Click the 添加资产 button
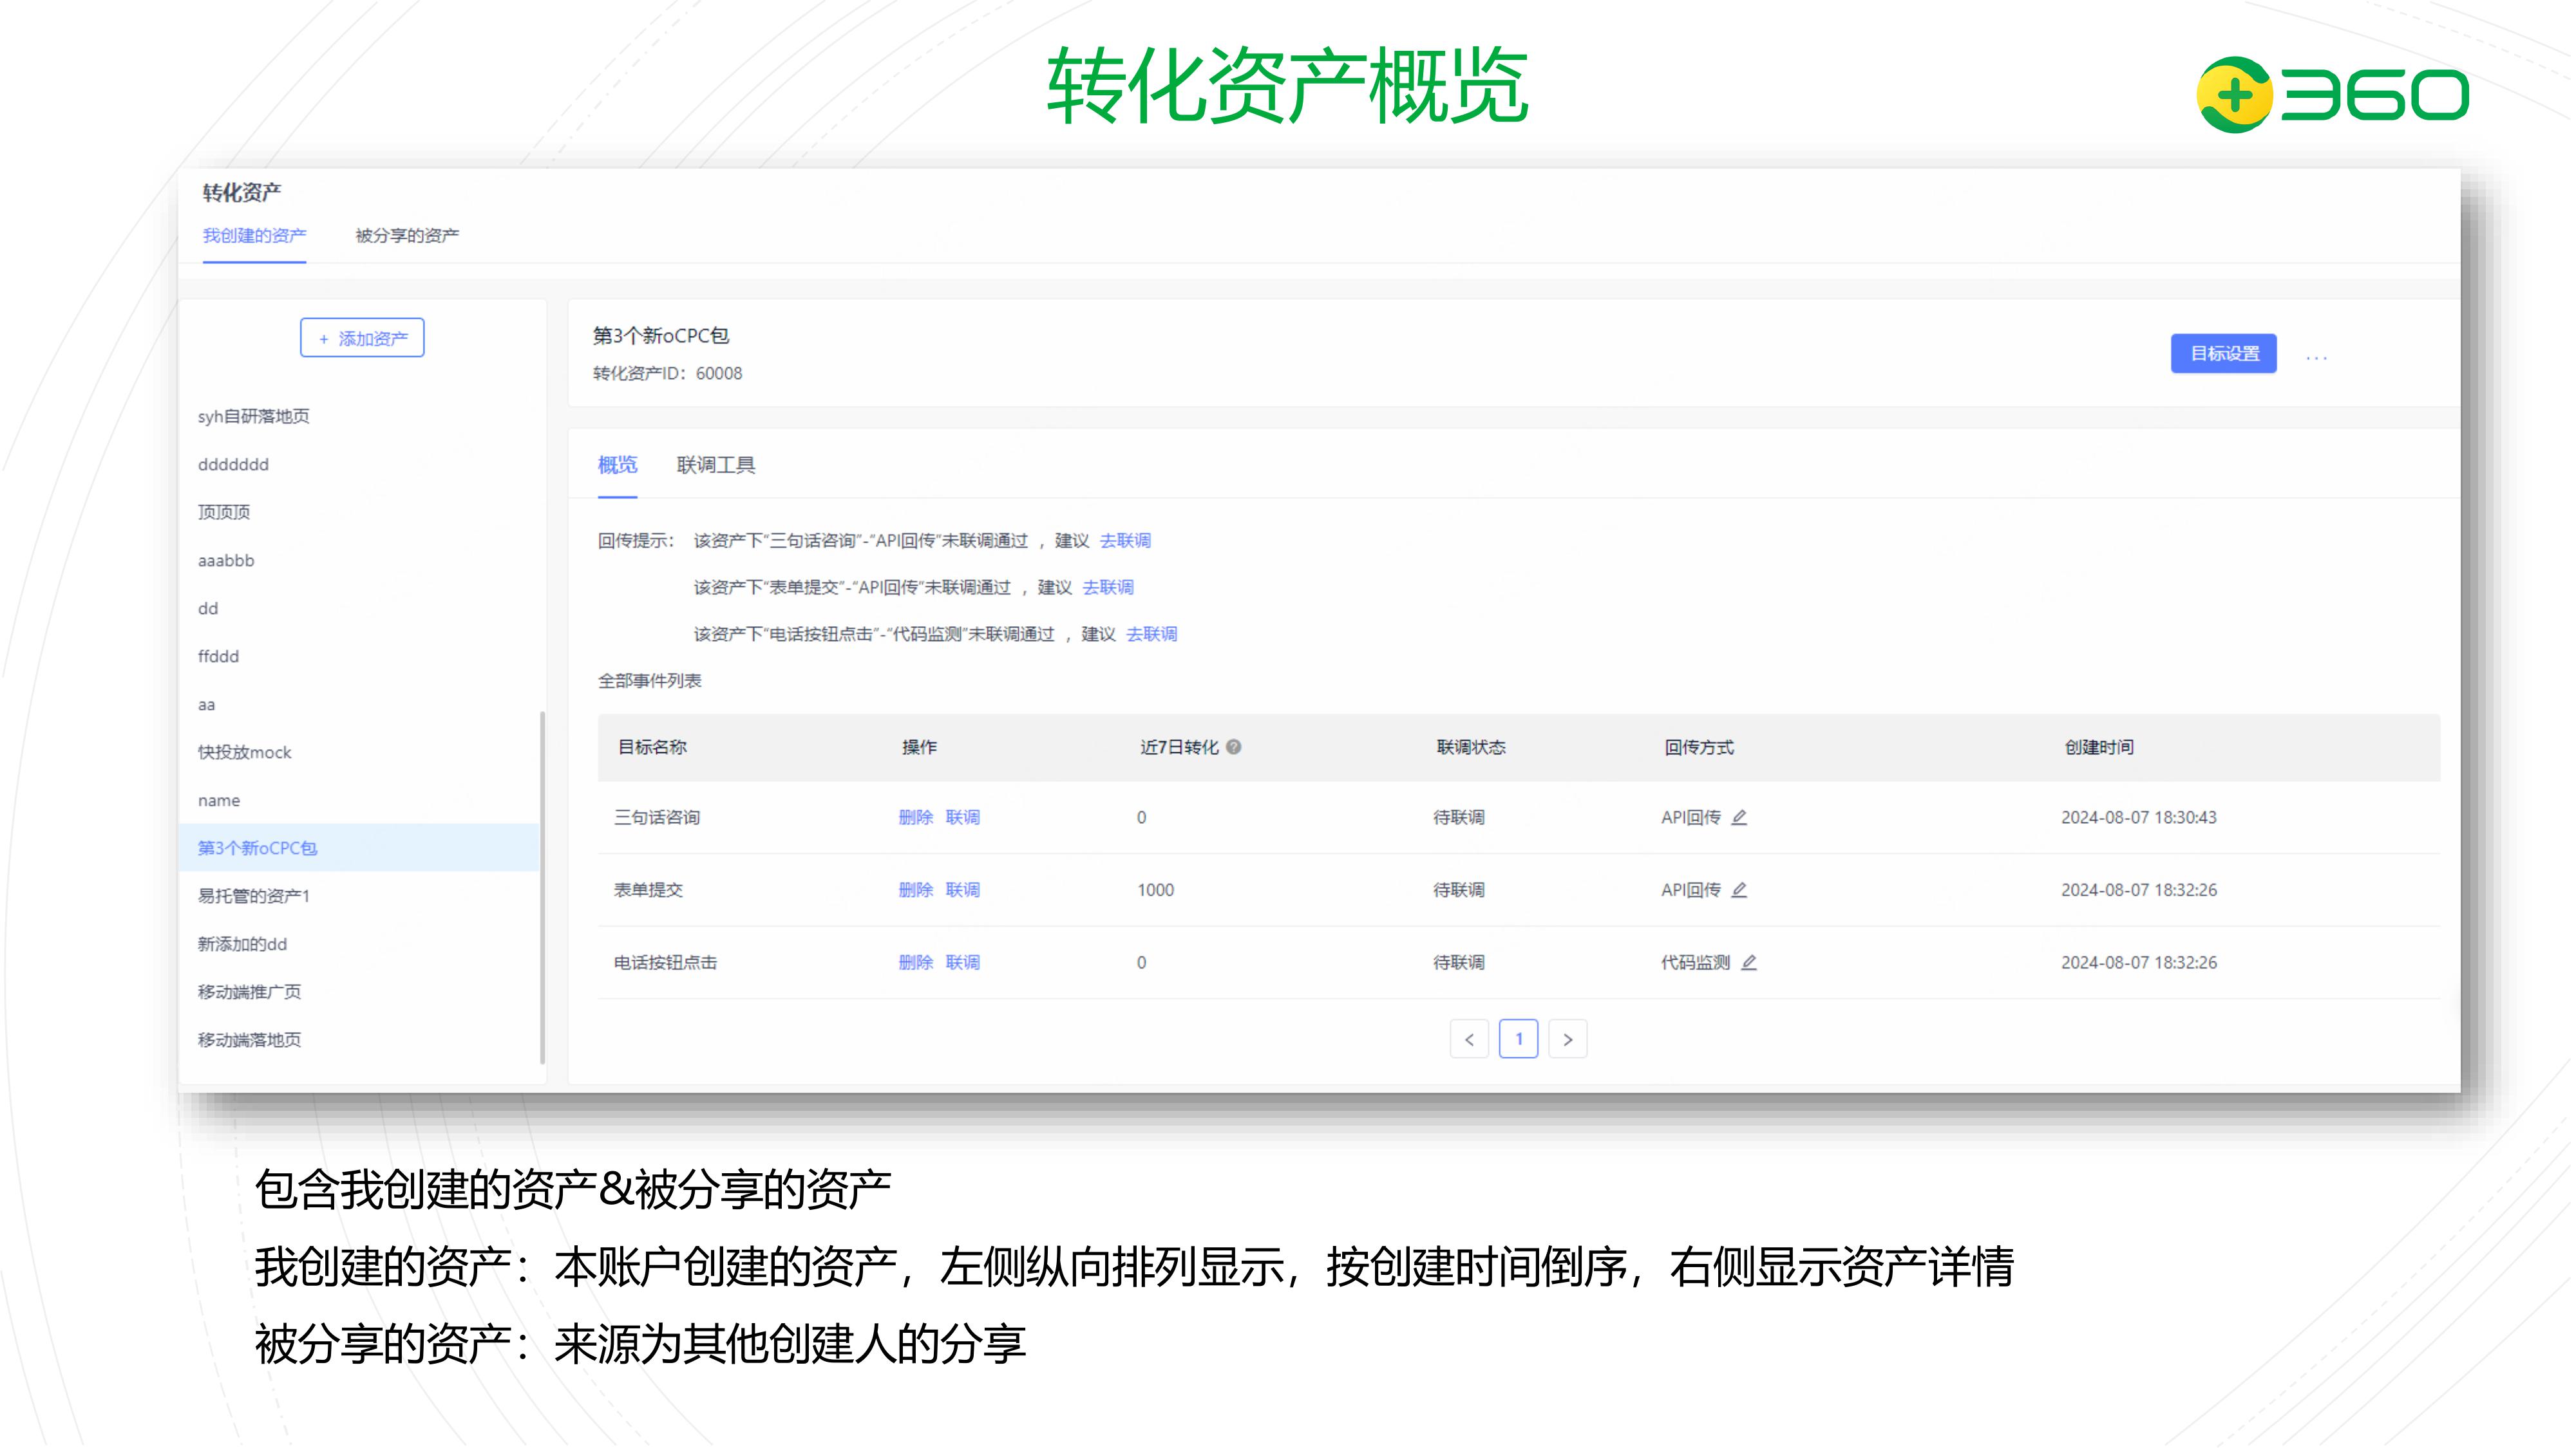 (x=362, y=338)
